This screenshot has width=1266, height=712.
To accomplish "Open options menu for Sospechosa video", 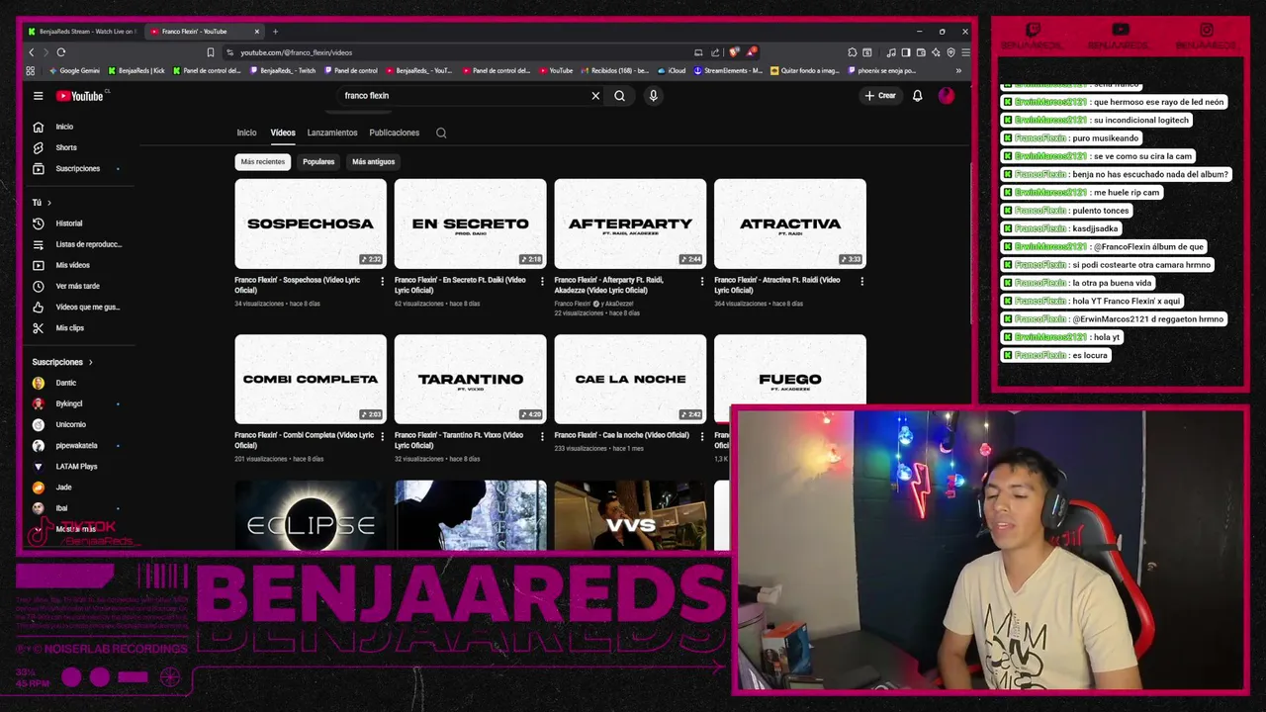I will click(383, 281).
